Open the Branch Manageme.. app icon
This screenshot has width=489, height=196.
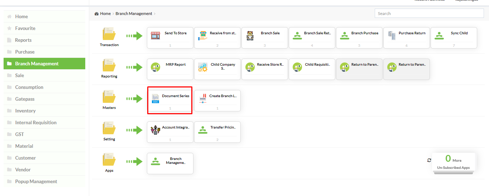pos(155,161)
